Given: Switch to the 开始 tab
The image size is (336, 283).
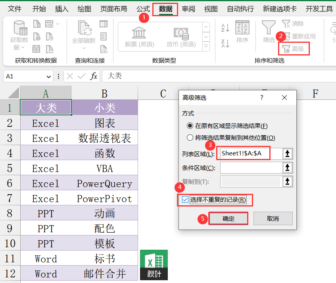Looking at the screenshot, I should pos(39,9).
